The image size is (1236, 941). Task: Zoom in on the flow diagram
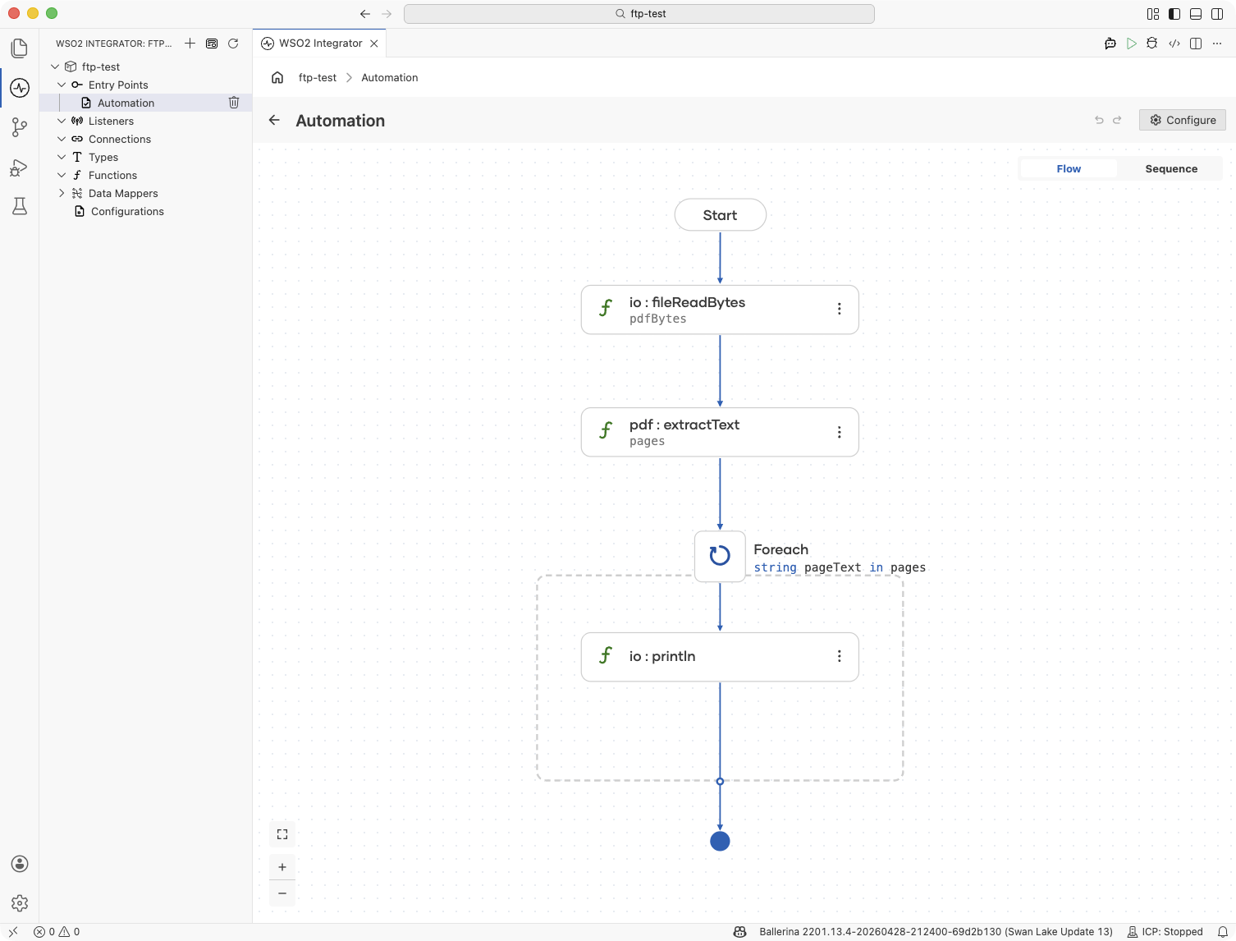click(282, 867)
